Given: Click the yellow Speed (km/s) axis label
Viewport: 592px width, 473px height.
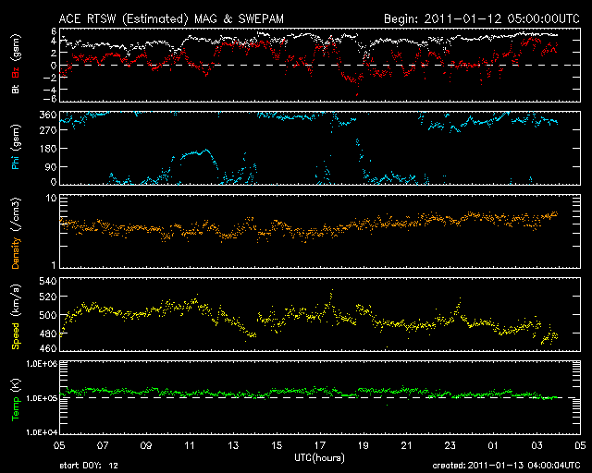Looking at the screenshot, I should pos(16,317).
